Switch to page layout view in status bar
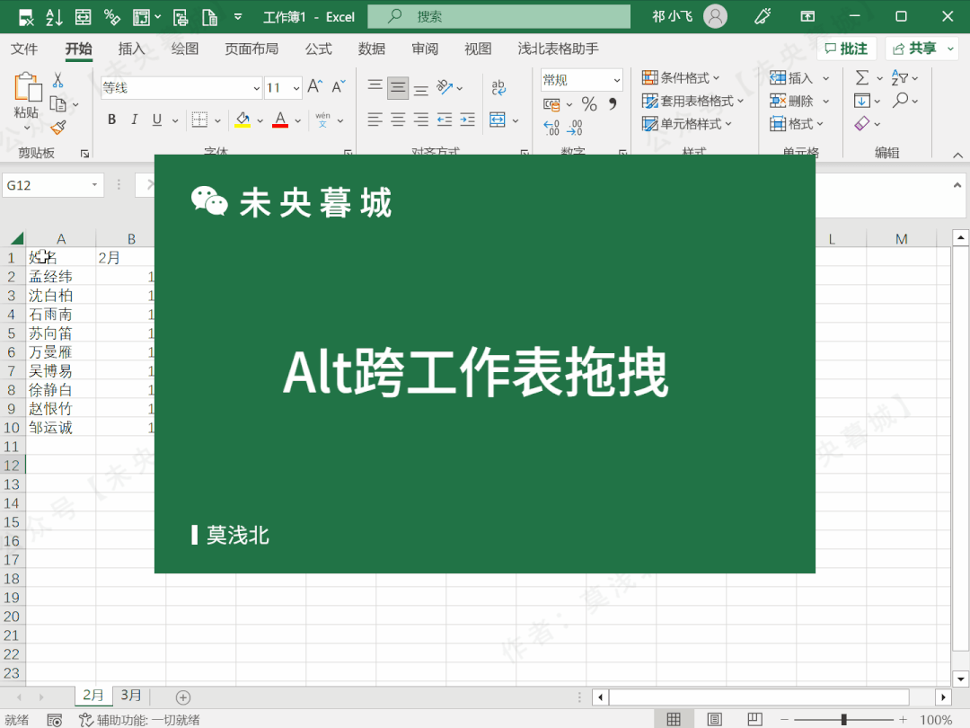This screenshot has height=728, width=970. (x=713, y=721)
